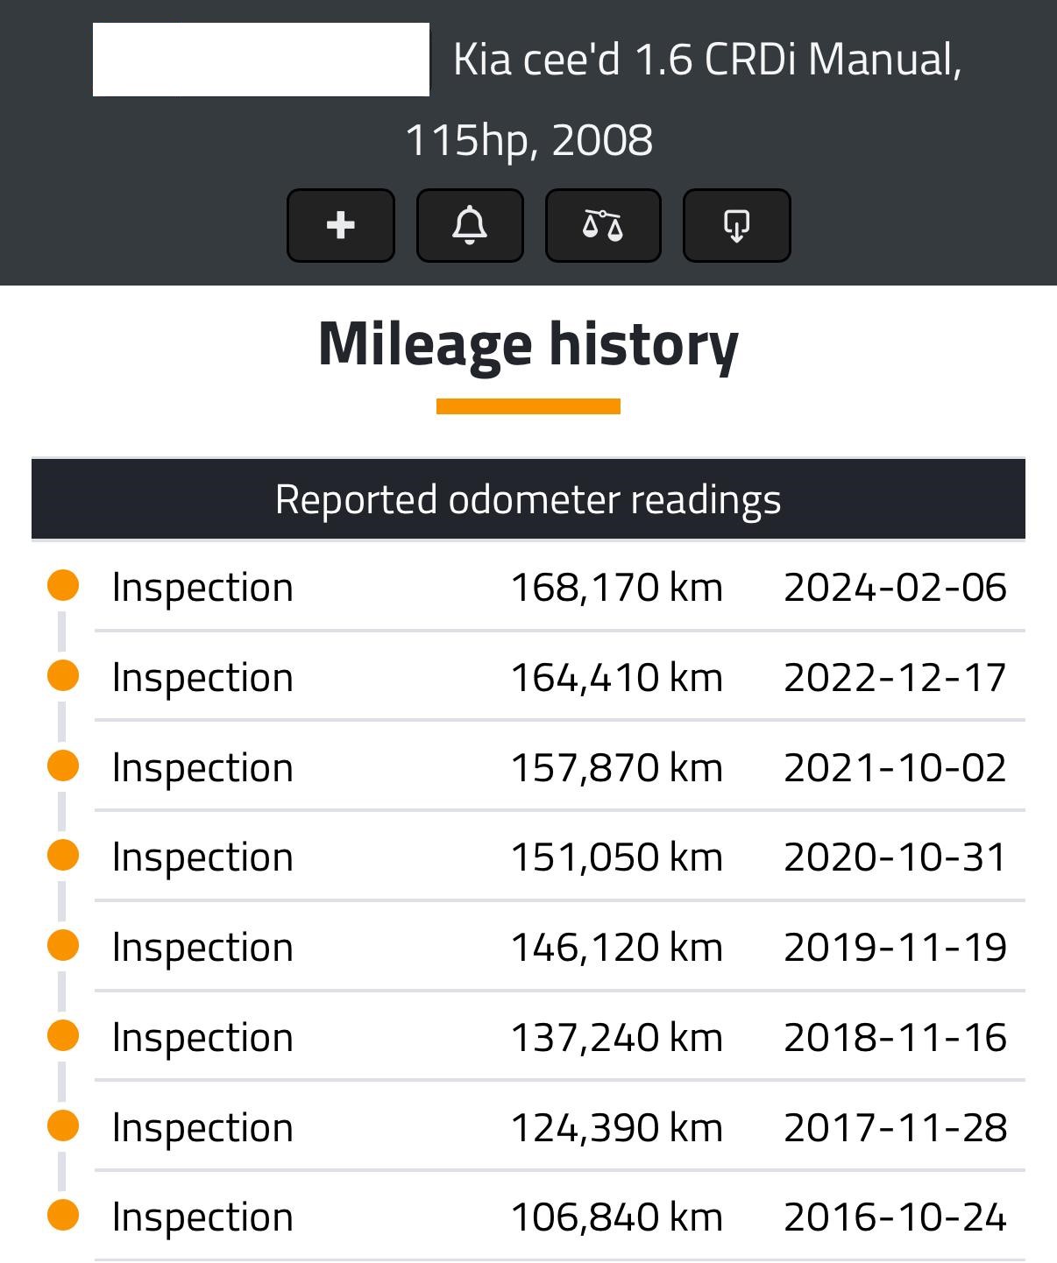Click the 2022-12-17 inspection date
This screenshot has height=1263, width=1057.
pyautogui.click(x=895, y=677)
